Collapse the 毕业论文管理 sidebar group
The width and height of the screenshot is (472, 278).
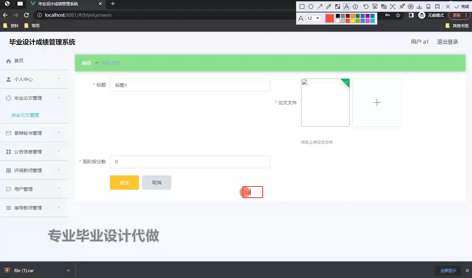(34, 98)
